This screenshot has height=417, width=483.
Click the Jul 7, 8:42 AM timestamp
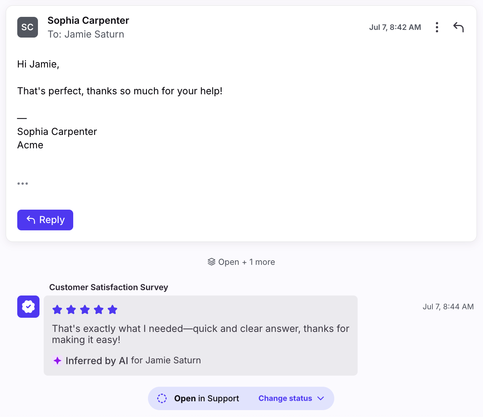395,27
